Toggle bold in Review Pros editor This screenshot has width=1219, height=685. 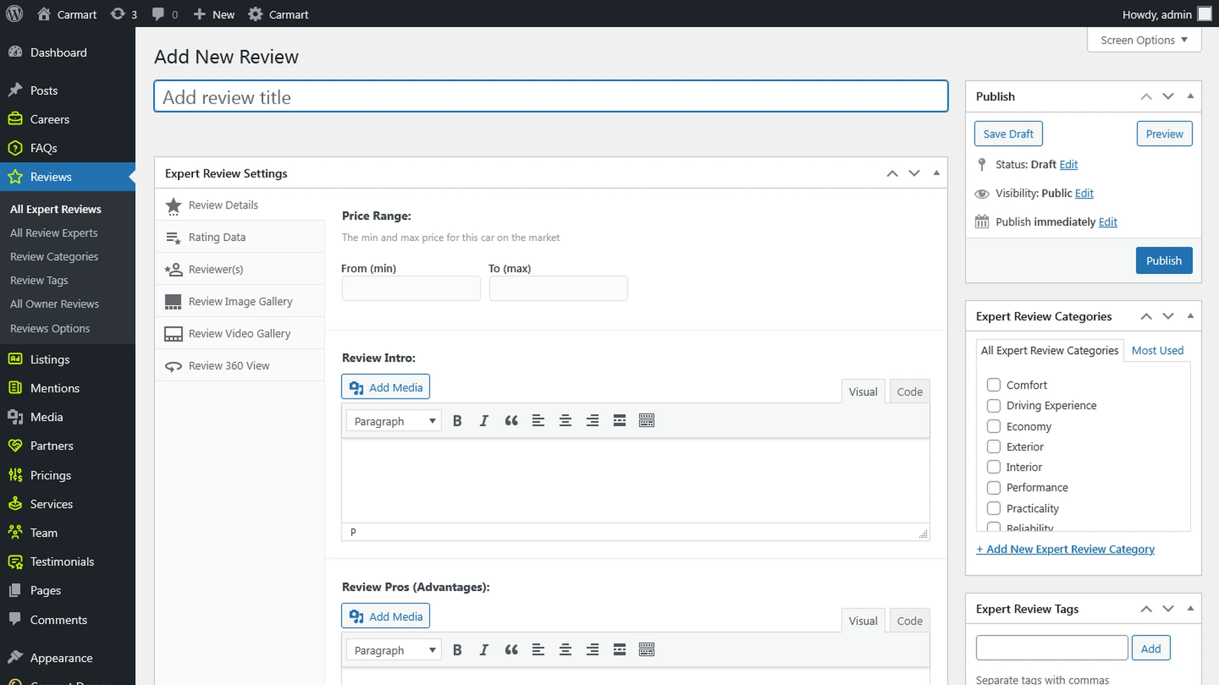(x=457, y=649)
